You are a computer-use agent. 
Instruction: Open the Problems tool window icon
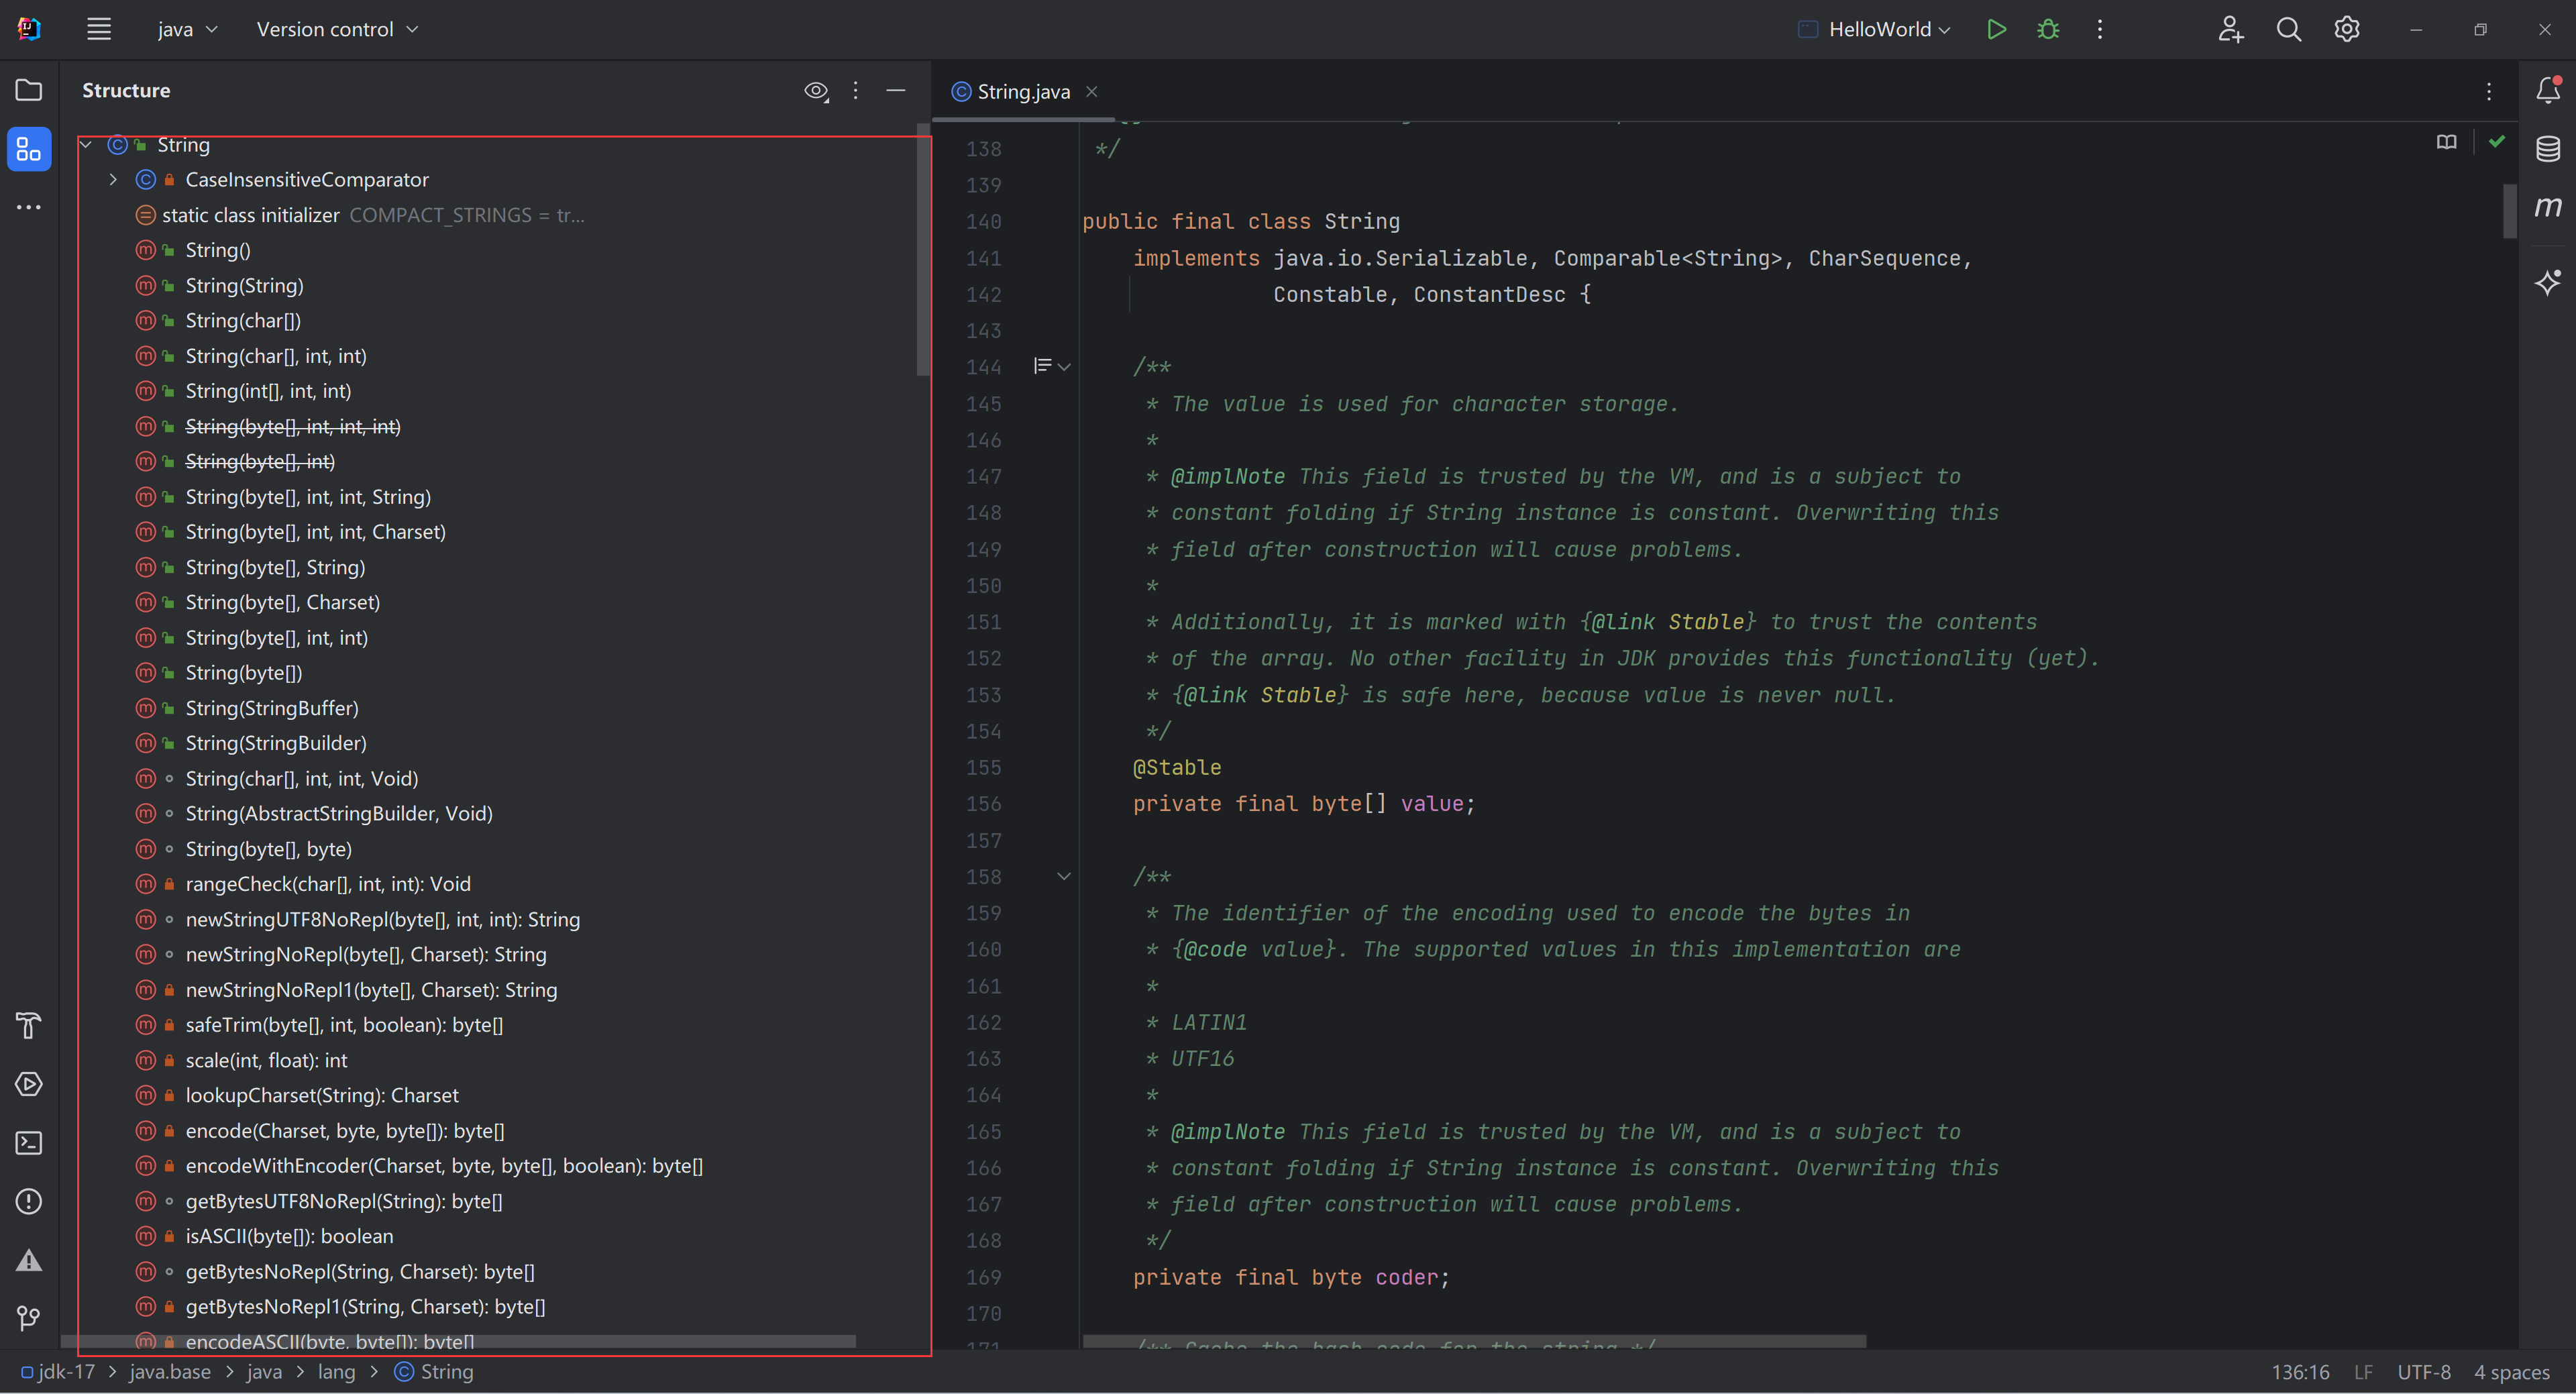tap(29, 1201)
